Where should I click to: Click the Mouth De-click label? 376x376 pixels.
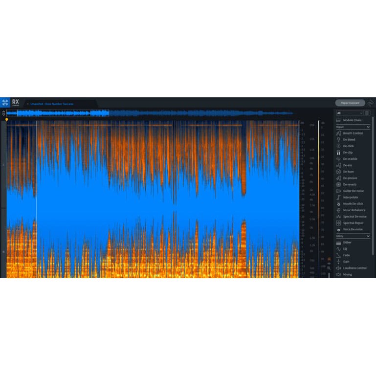click(x=353, y=204)
